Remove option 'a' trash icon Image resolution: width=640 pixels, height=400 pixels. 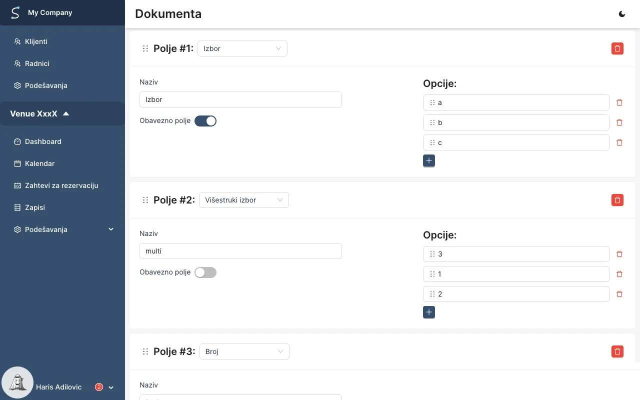[619, 102]
